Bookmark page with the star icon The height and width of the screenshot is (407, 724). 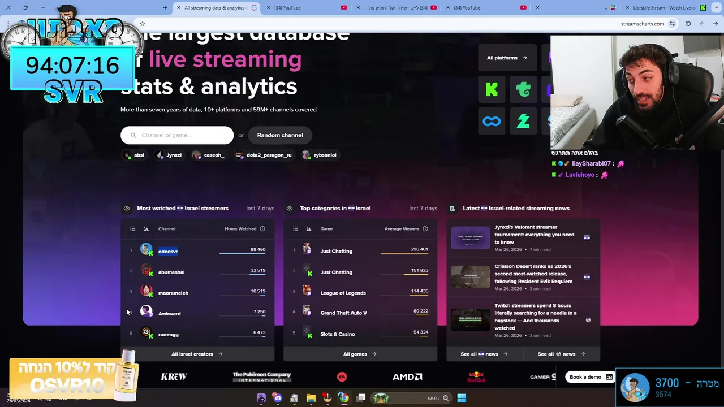(143, 24)
